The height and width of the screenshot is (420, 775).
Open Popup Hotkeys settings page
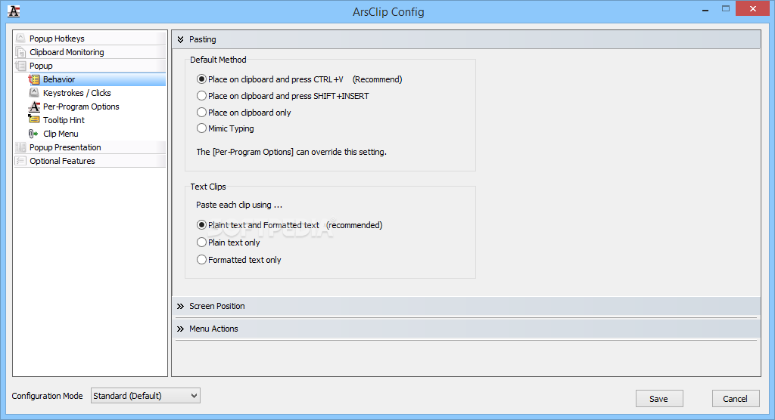57,39
